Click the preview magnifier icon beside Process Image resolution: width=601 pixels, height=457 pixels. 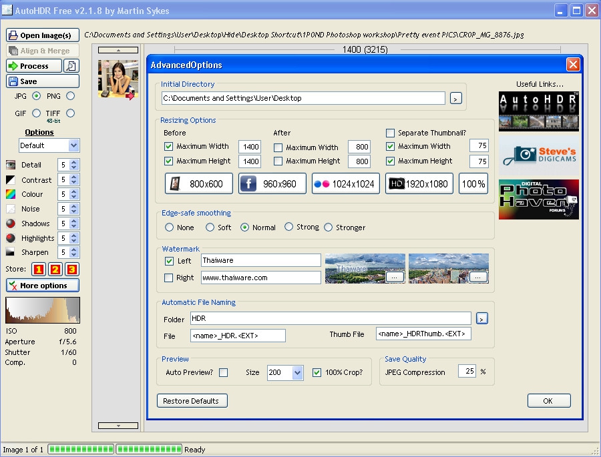tap(71, 66)
